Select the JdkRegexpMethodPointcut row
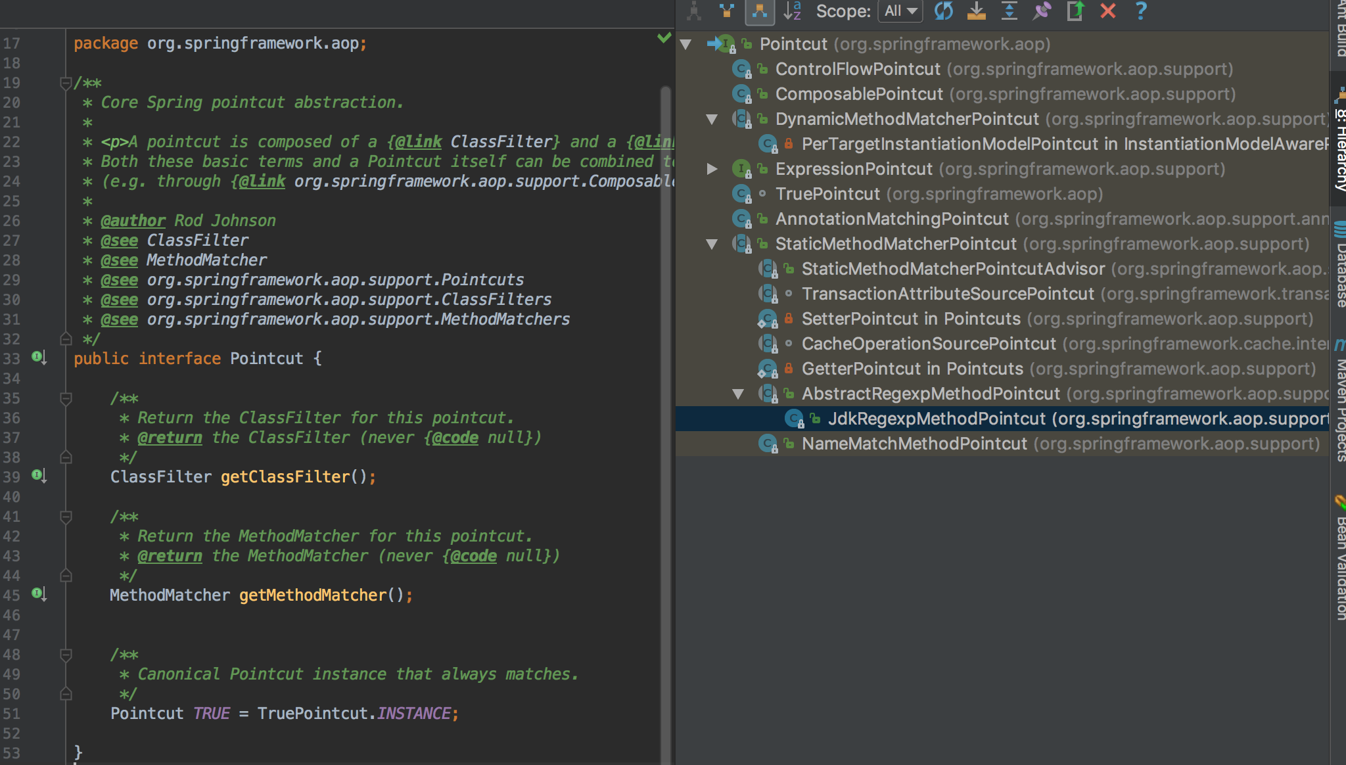This screenshot has height=765, width=1346. (x=1002, y=419)
